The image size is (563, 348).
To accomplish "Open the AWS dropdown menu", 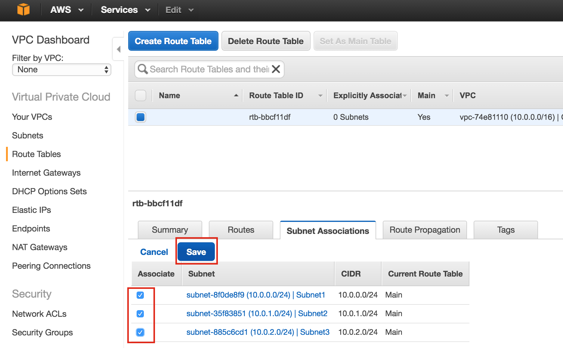I will (67, 10).
